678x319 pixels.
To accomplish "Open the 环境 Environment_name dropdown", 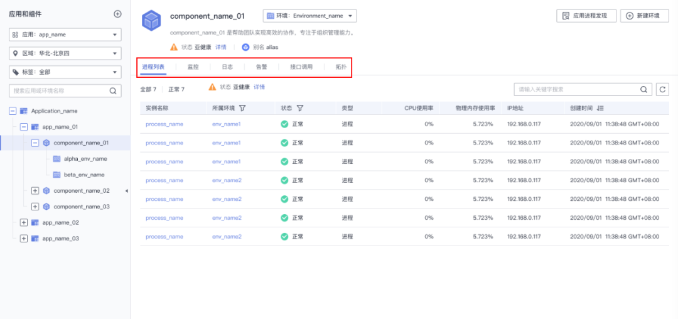I will (309, 16).
